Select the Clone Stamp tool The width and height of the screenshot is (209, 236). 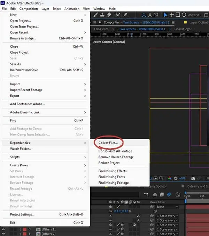point(102,15)
